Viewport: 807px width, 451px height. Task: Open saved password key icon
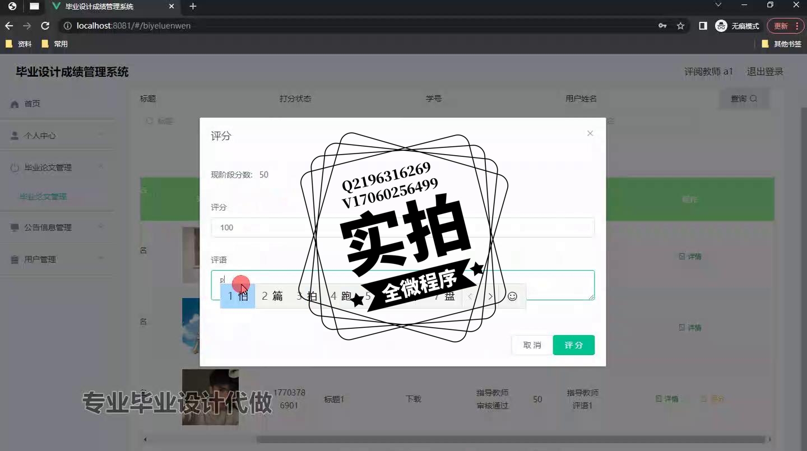[662, 26]
